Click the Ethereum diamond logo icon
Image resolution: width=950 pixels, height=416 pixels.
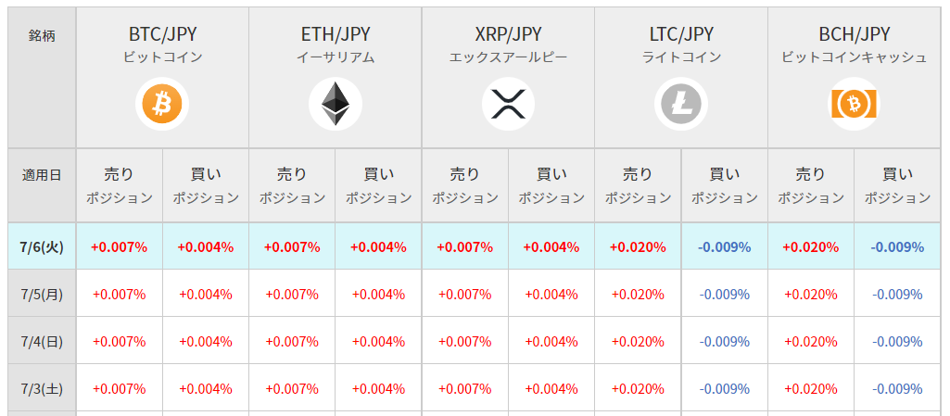point(335,104)
